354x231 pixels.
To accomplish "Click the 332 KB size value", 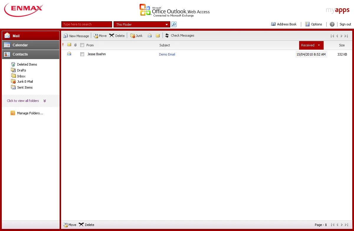I will 342,54.
